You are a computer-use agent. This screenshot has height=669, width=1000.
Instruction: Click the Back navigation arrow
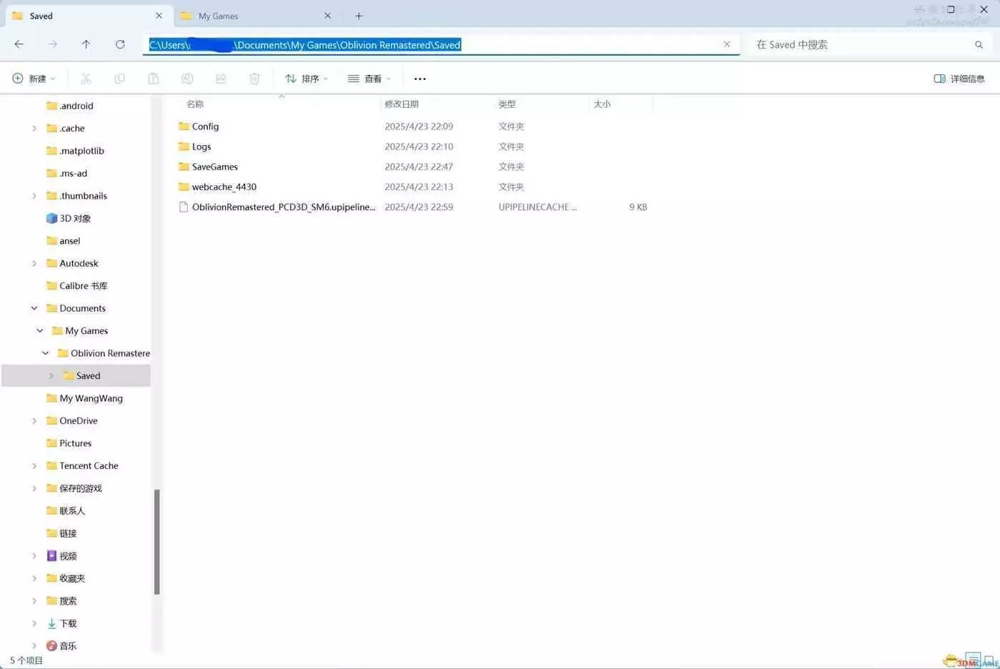tap(19, 44)
